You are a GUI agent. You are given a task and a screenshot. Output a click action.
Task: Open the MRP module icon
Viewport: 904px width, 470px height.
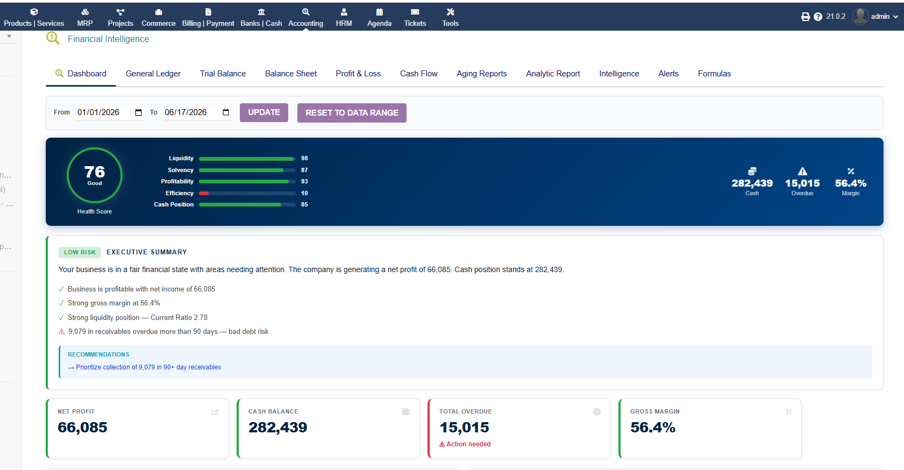coord(85,12)
